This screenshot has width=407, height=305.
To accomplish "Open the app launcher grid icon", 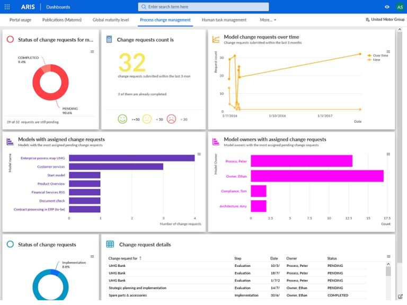I will [7, 7].
